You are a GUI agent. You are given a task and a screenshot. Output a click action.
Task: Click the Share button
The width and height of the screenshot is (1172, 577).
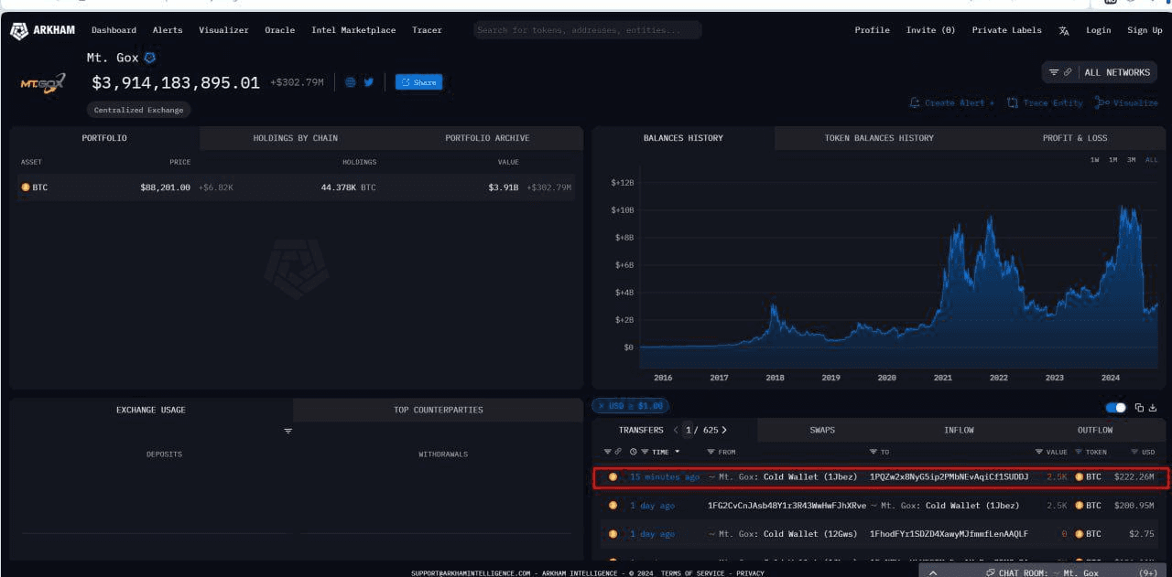[418, 82]
